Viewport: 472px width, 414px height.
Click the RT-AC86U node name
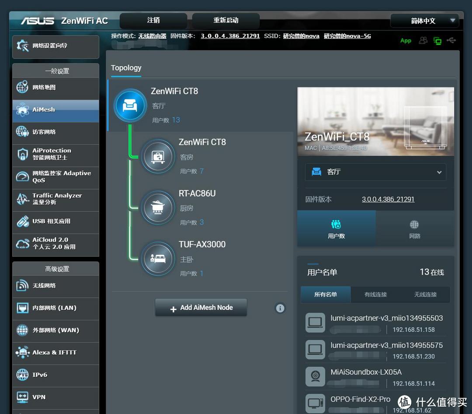(197, 193)
